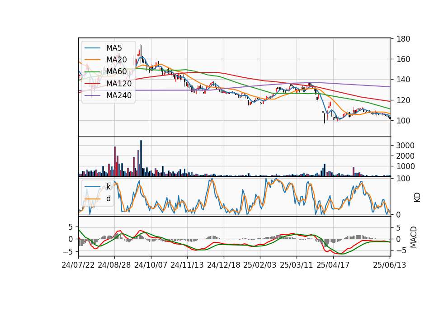Screen dimensions: 434x312
Task: Click the 180 price axis tick
Action: (403, 39)
